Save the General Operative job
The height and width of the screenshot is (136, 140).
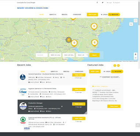point(43,82)
